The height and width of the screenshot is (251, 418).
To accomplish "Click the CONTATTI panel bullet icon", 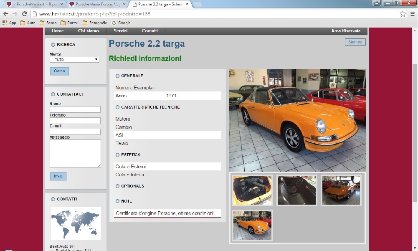I will [x=53, y=199].
